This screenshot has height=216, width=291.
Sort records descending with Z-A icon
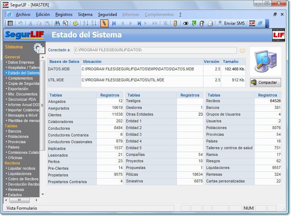94,23
